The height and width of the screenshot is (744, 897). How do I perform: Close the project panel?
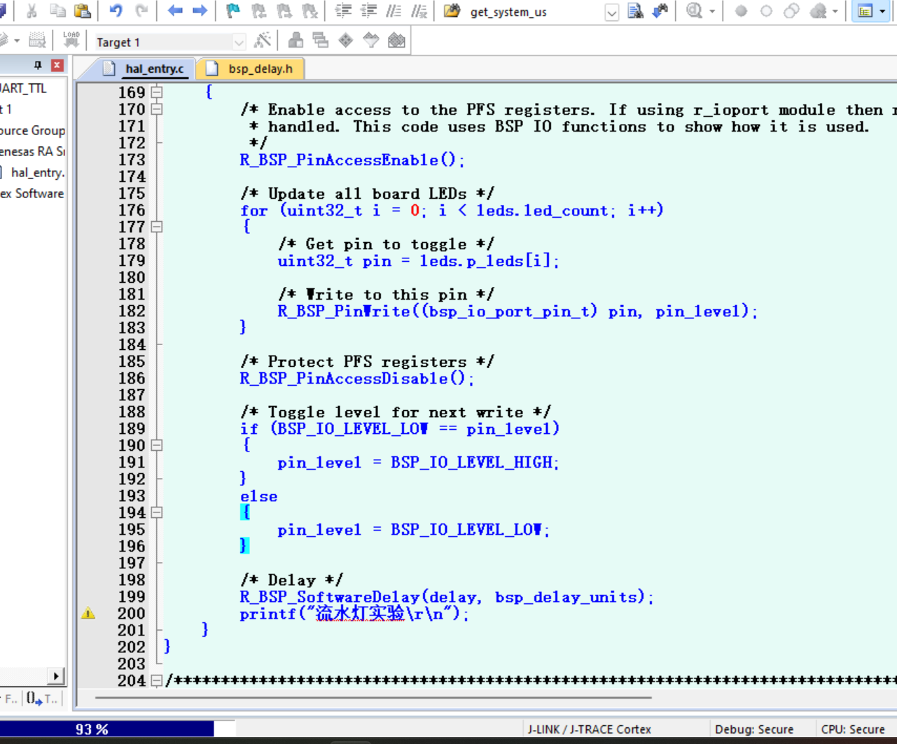(57, 65)
